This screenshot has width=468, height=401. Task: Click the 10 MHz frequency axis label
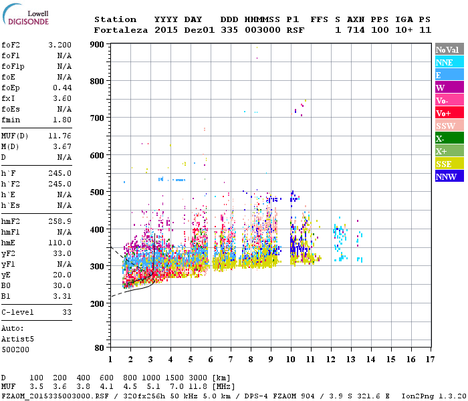pos(291,360)
